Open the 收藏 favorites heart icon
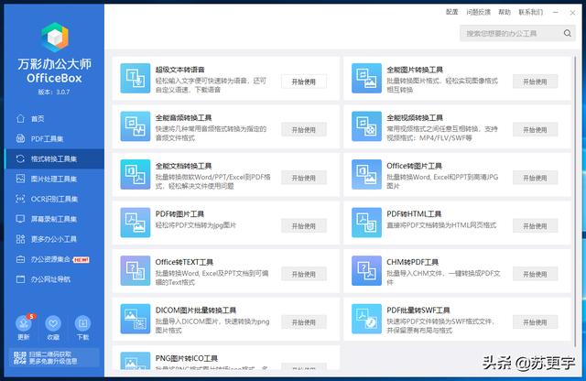586x381 pixels. pyautogui.click(x=53, y=323)
